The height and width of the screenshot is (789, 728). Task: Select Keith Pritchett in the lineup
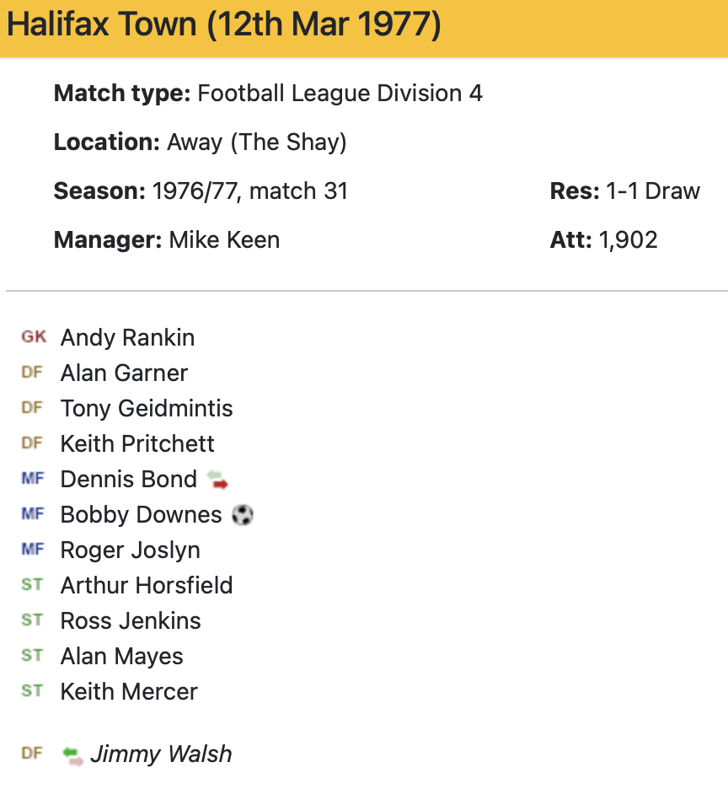point(137,444)
